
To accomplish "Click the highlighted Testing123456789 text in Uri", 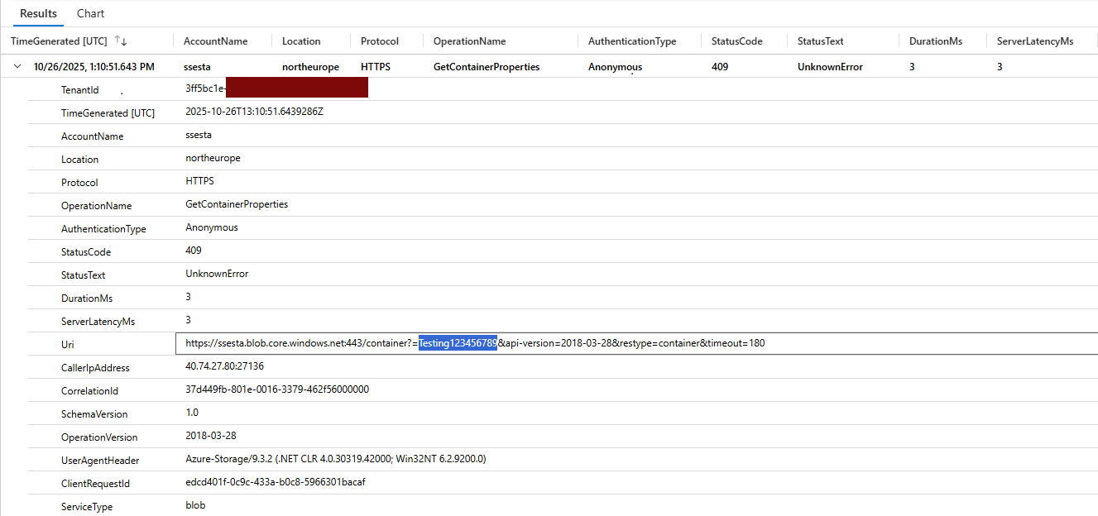I will pyautogui.click(x=458, y=343).
